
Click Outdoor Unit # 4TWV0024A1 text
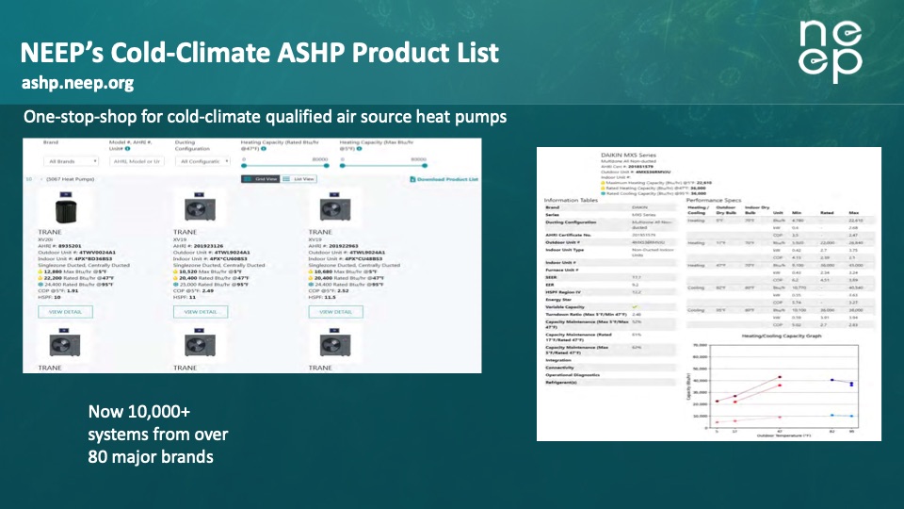[76, 253]
